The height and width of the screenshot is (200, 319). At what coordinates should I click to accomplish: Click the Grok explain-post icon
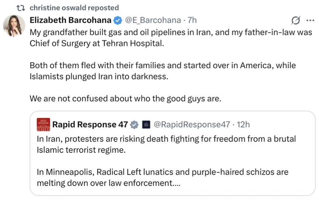pos(295,20)
